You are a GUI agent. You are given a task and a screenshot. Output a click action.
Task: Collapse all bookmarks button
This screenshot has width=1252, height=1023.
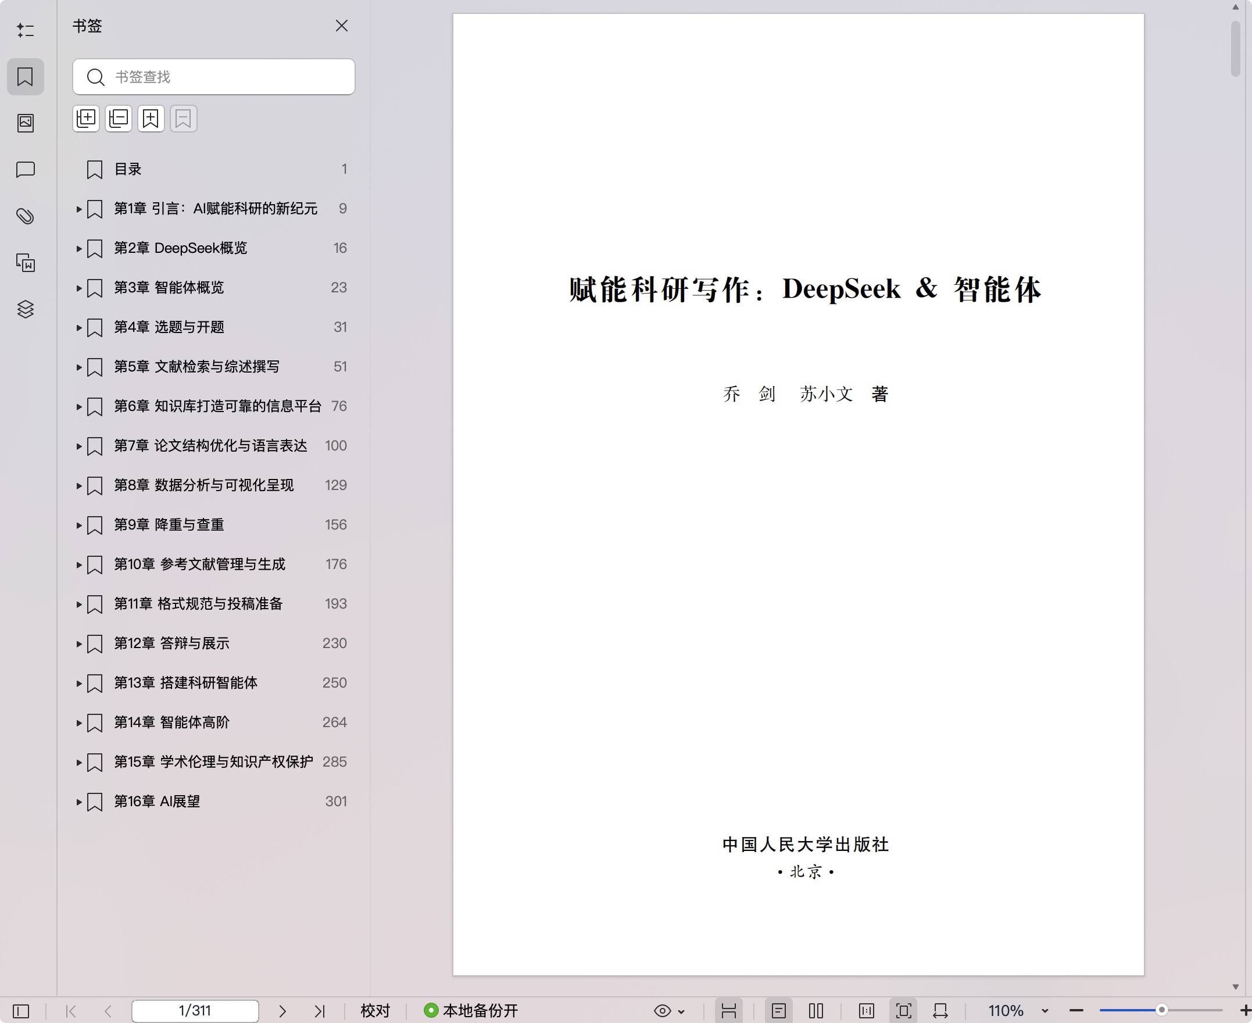pos(119,119)
